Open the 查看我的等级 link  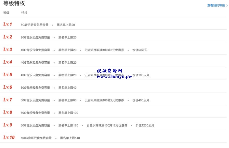point(216,6)
